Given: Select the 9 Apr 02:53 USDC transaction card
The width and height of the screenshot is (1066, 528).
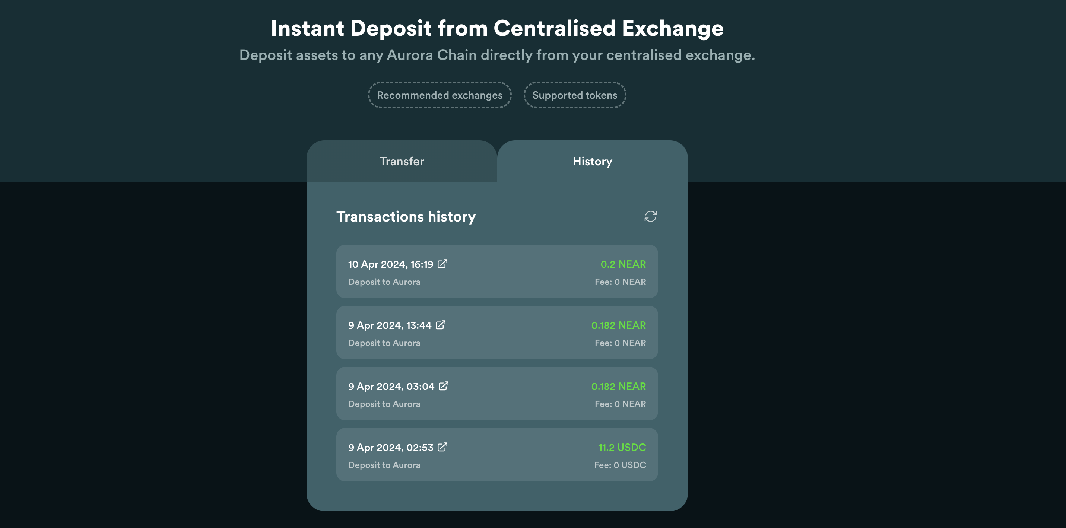Looking at the screenshot, I should [x=496, y=455].
